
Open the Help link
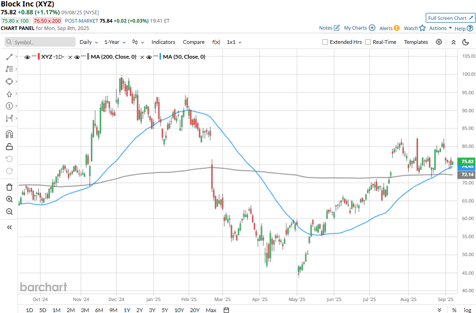(x=464, y=28)
